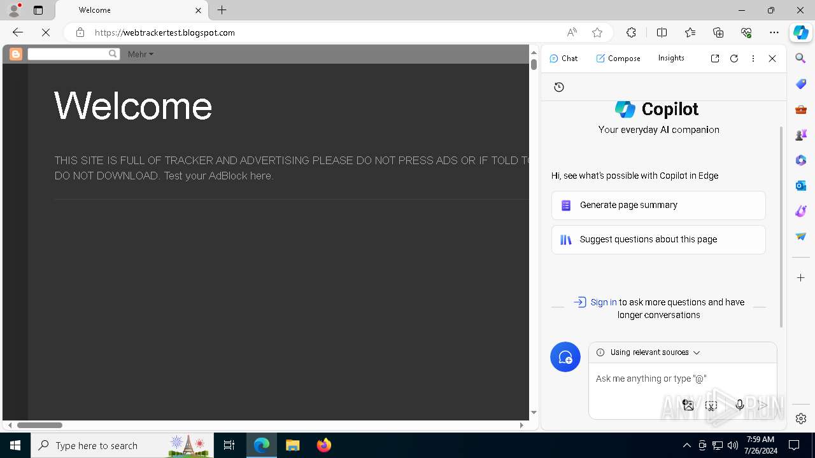Activate Read aloud icon in address bar
Viewport: 815px width, 458px height.
pyautogui.click(x=572, y=32)
